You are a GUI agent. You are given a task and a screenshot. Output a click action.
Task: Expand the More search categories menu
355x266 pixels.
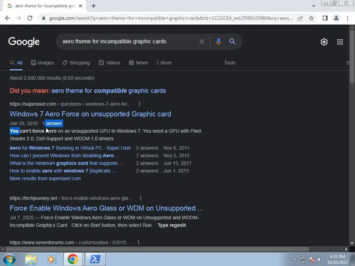tap(164, 63)
